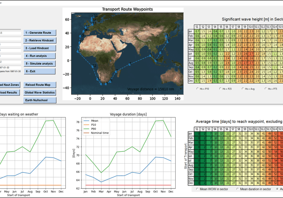Click the topmost input field beside Generate Route
The width and height of the screenshot is (283, 198).
point(10,33)
